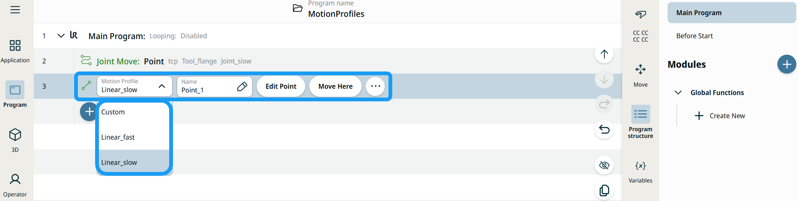Viewport: 798px width, 201px height.
Task: Click the move node up arrow
Action: click(x=604, y=54)
